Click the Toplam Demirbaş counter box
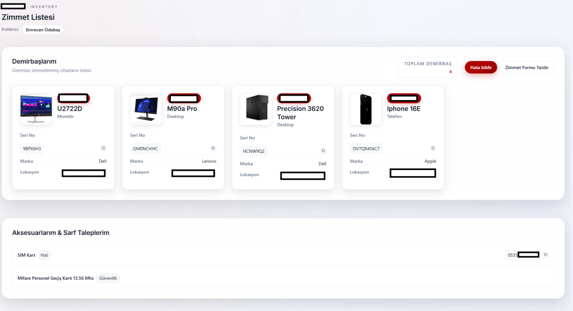This screenshot has height=311, width=573. [x=427, y=67]
